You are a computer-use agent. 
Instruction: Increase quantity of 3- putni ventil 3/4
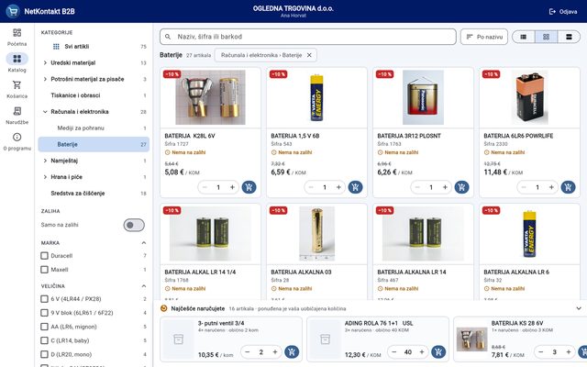(275, 352)
